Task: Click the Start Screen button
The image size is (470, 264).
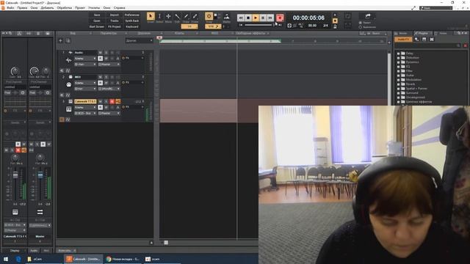Action: click(x=96, y=26)
